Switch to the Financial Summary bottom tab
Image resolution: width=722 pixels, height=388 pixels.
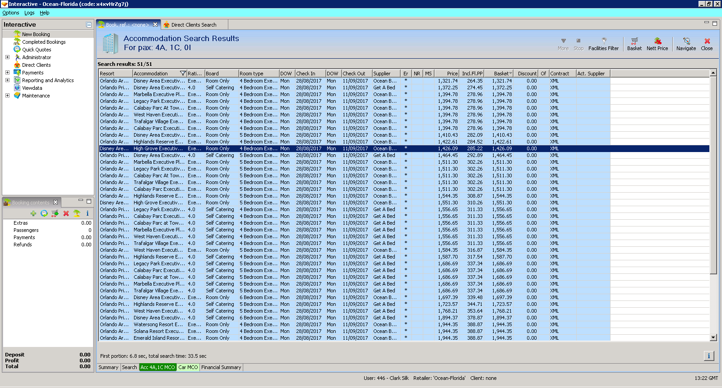tap(221, 367)
